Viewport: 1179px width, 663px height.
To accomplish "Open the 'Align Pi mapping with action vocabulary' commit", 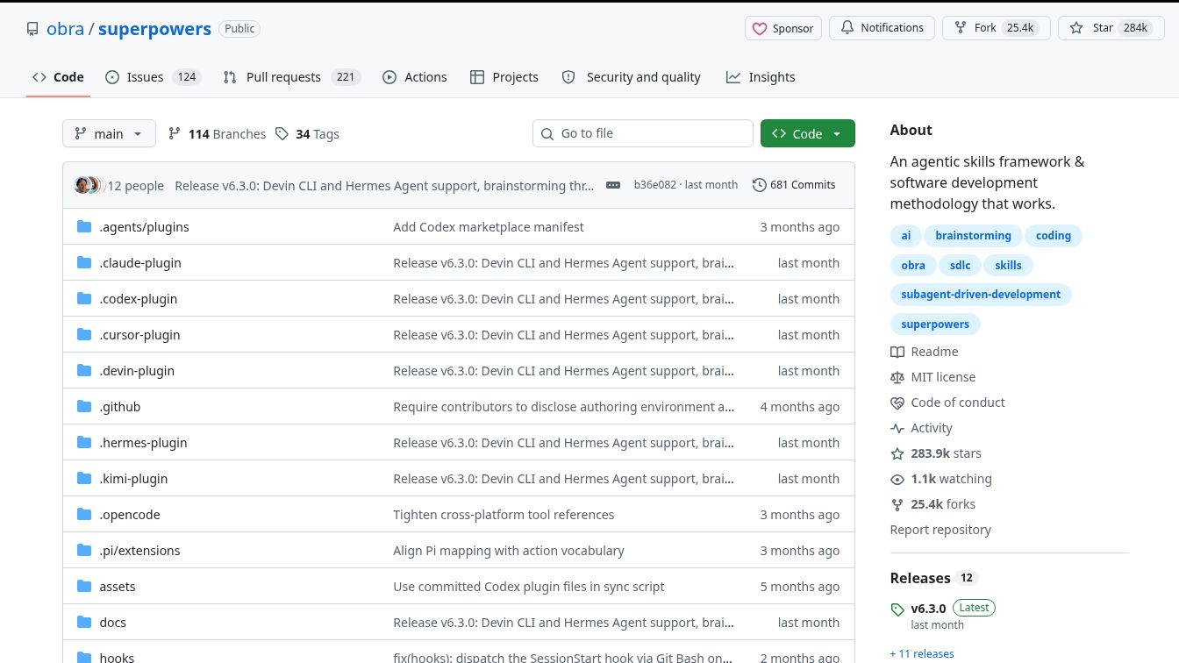I will (x=509, y=551).
